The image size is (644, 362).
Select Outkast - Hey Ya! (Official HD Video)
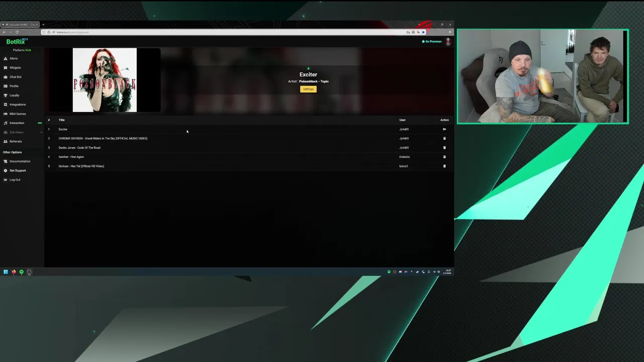tap(82, 166)
